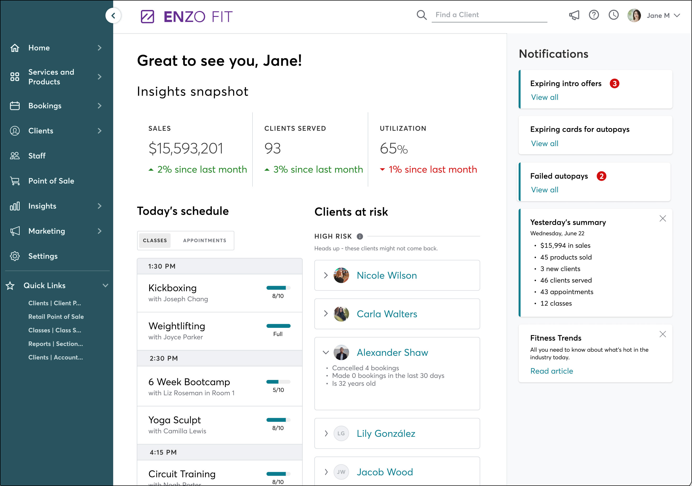
Task: Switch to the Appointments tab
Action: tap(205, 240)
